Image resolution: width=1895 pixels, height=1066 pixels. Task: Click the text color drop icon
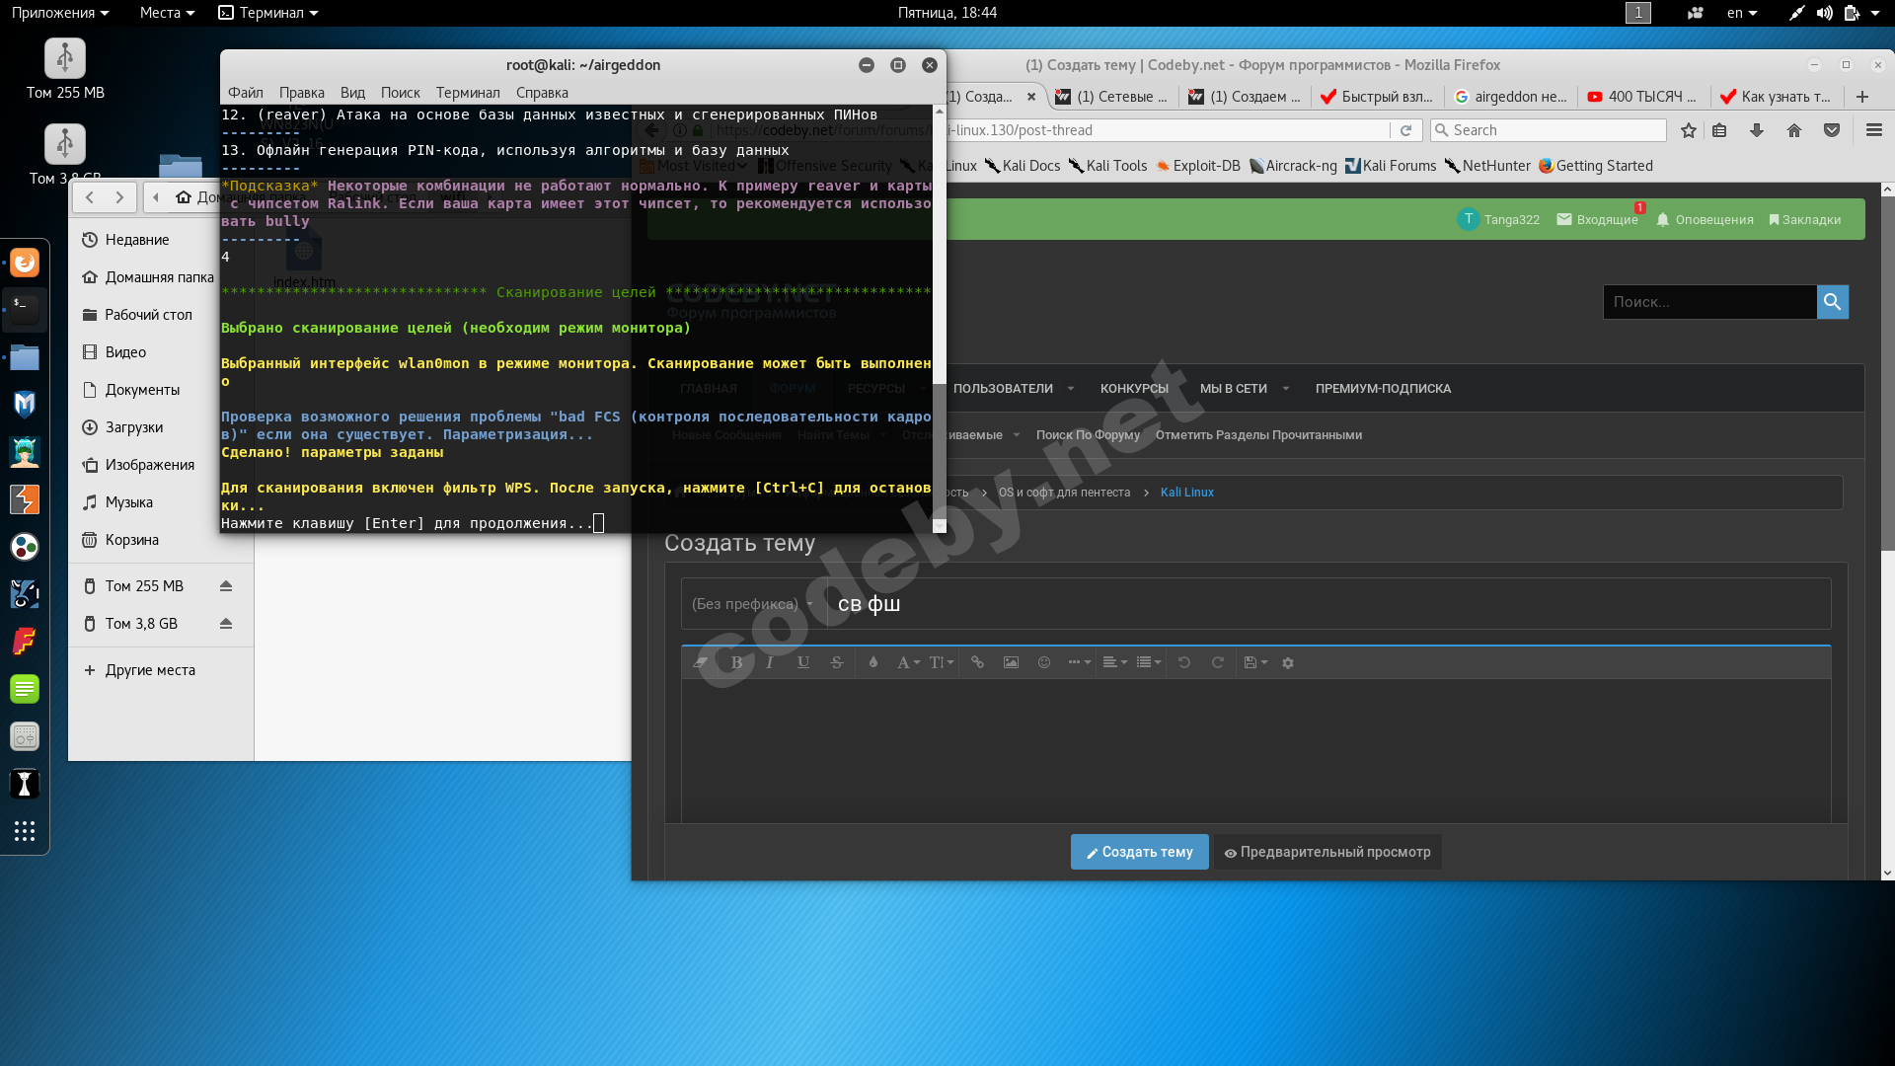pos(872,662)
